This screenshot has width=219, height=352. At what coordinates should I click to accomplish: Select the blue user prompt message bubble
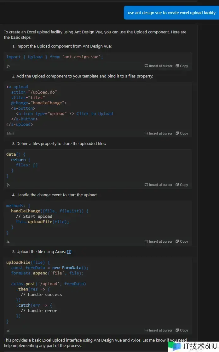pyautogui.click(x=171, y=13)
